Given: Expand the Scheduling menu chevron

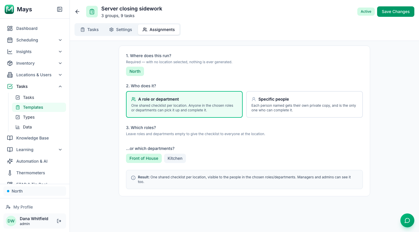Looking at the screenshot, I should tap(60, 40).
